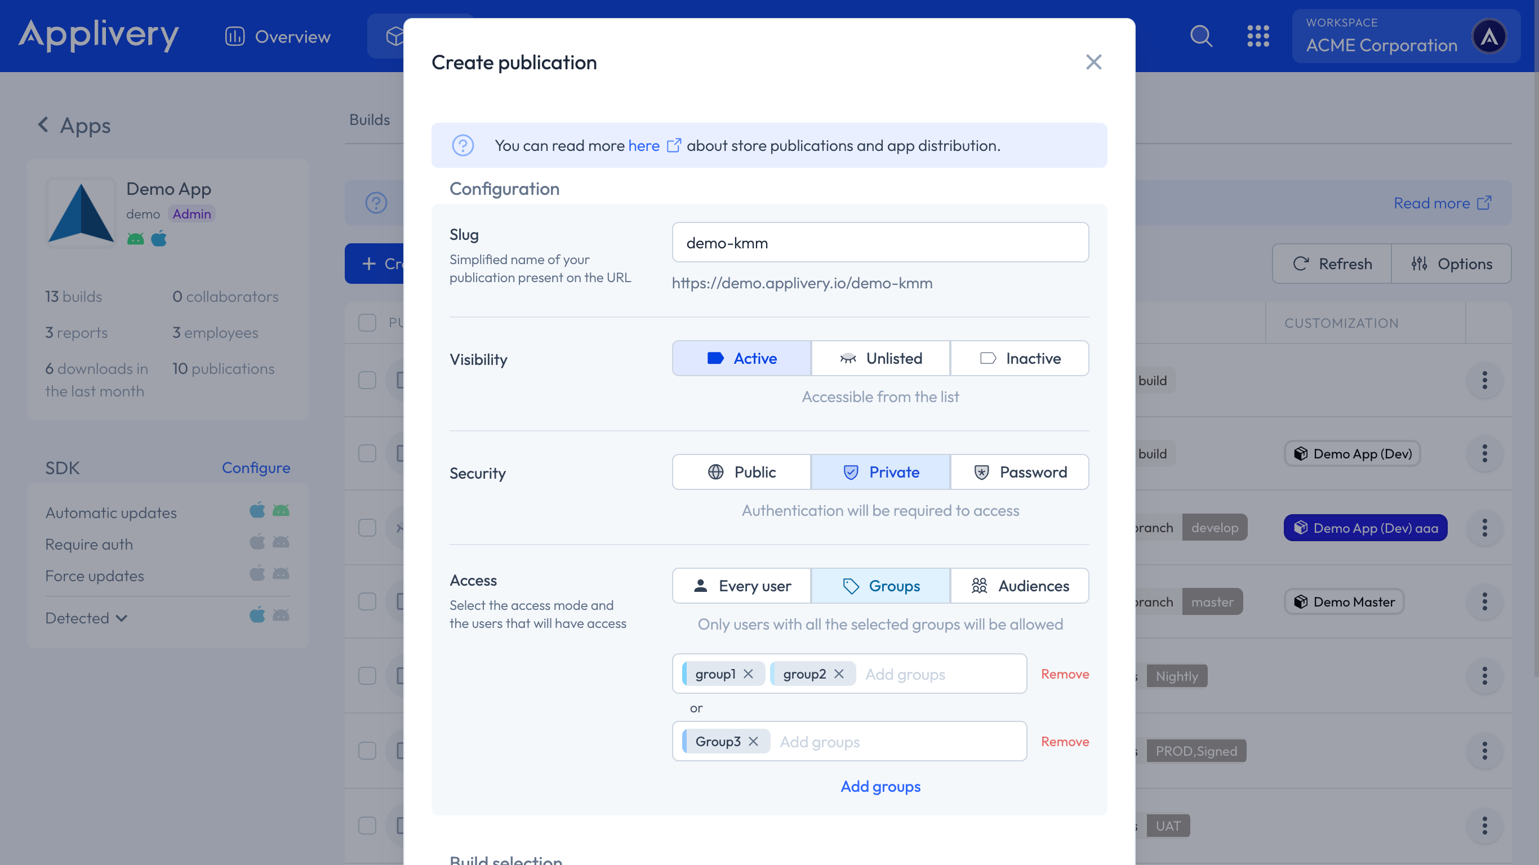Go to the Overview nav item

278,37
